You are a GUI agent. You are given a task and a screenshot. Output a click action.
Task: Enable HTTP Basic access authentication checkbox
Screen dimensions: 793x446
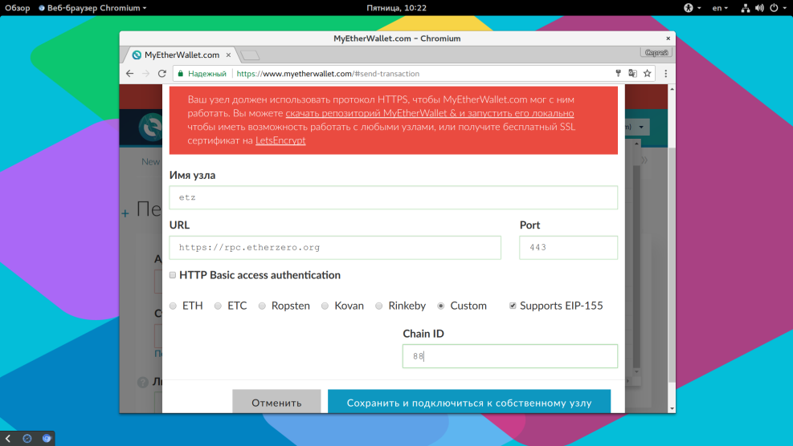pyautogui.click(x=173, y=275)
